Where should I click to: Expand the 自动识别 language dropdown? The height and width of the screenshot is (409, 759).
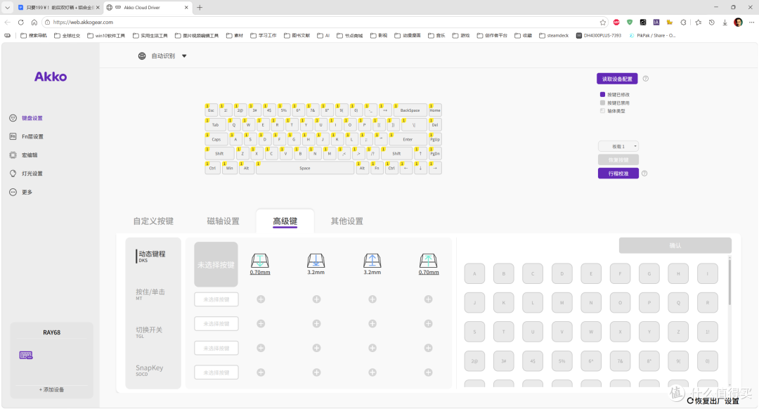click(x=184, y=56)
